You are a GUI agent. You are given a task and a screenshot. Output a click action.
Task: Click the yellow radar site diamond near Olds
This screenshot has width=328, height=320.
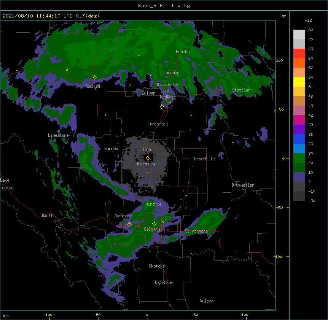click(x=148, y=158)
